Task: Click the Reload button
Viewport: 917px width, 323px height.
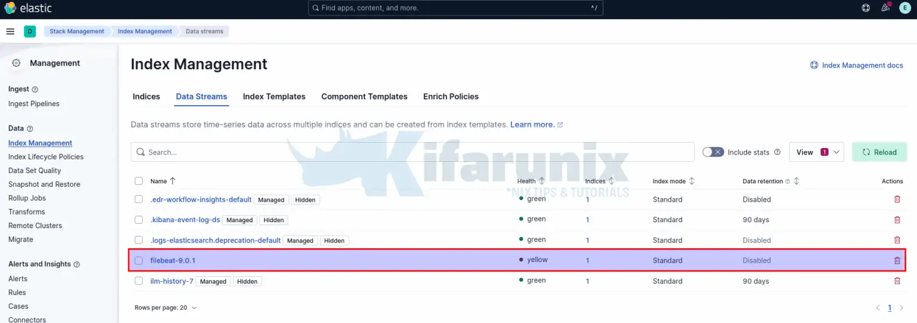Action: (x=879, y=152)
